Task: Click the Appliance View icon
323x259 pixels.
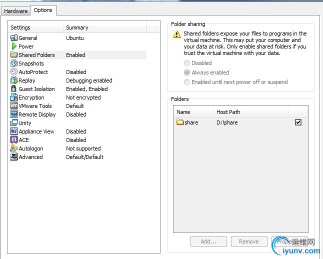Action: (14, 131)
